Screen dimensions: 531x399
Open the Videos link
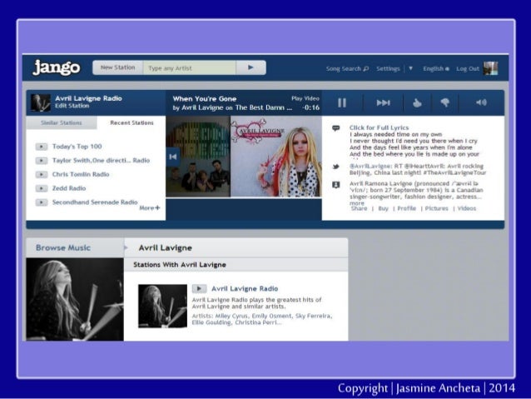pos(467,208)
